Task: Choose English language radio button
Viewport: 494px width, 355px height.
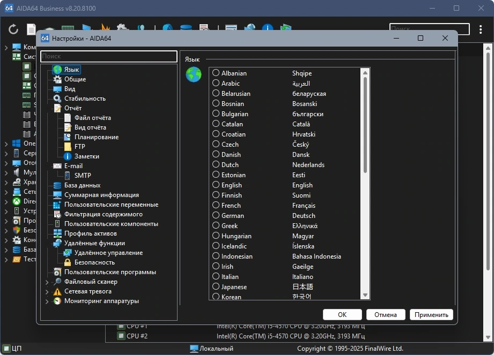Action: [x=216, y=185]
